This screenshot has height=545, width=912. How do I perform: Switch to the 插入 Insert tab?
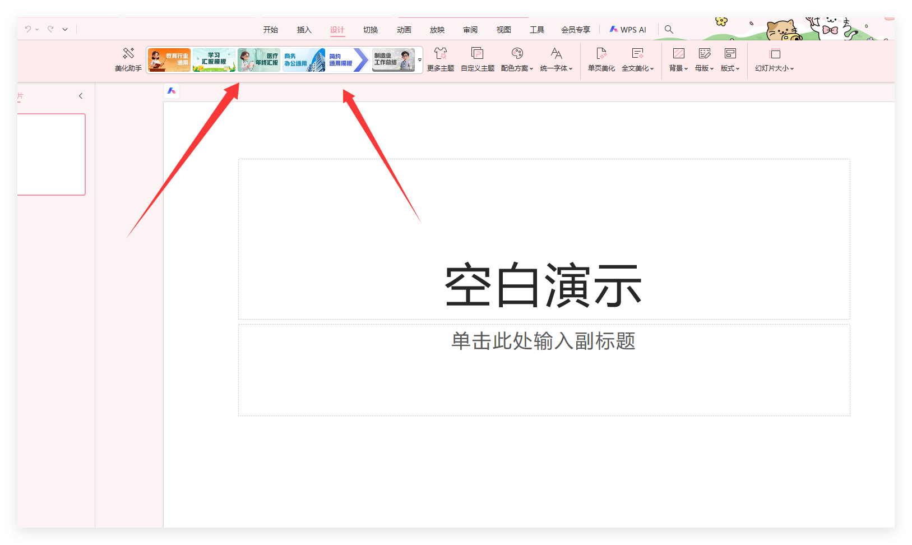tap(304, 29)
